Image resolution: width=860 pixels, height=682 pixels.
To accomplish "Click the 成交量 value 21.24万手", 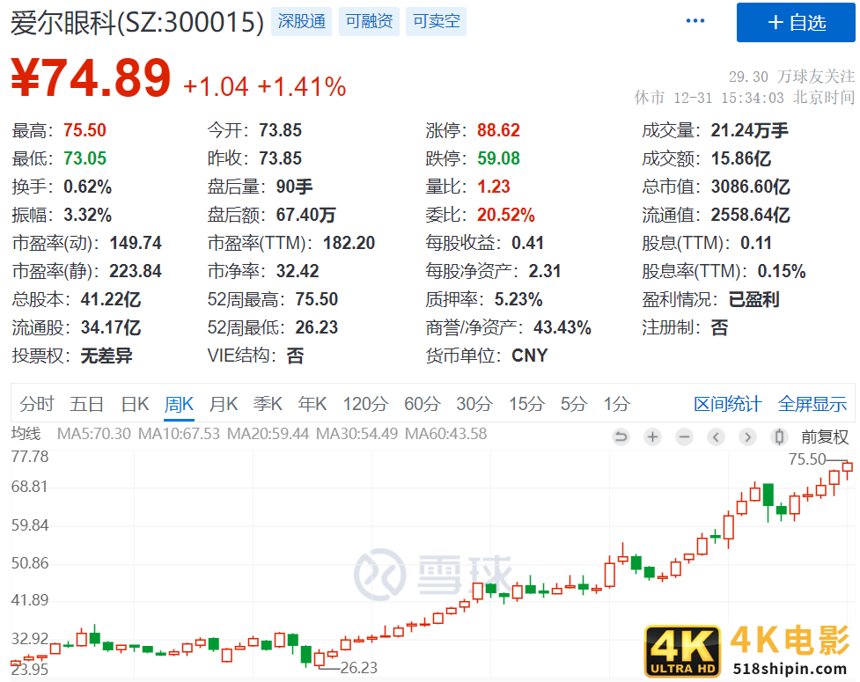I will pos(749,130).
